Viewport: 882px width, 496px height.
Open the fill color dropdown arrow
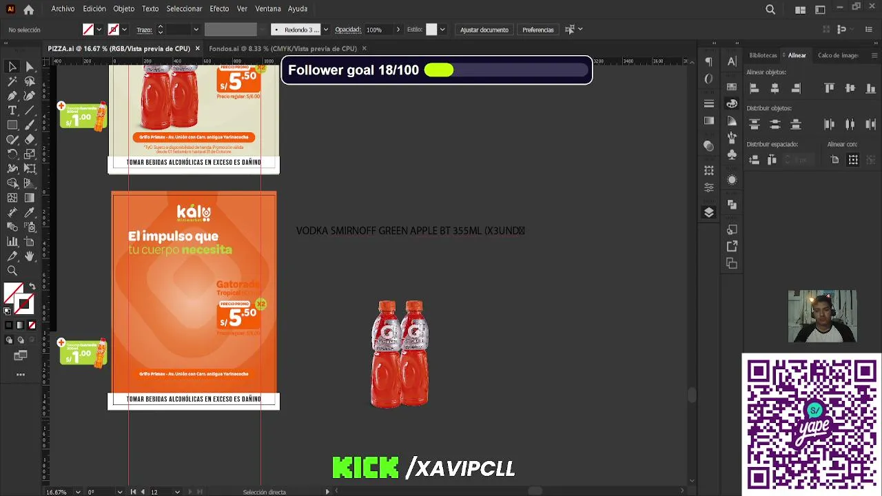99,30
